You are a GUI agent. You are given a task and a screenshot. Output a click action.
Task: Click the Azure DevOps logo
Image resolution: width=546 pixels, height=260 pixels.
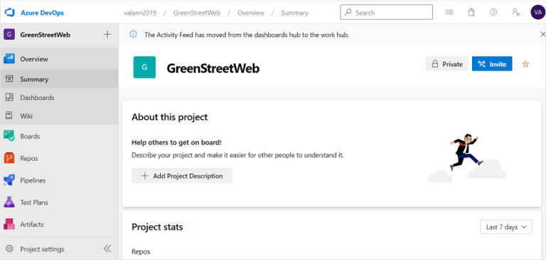point(9,13)
